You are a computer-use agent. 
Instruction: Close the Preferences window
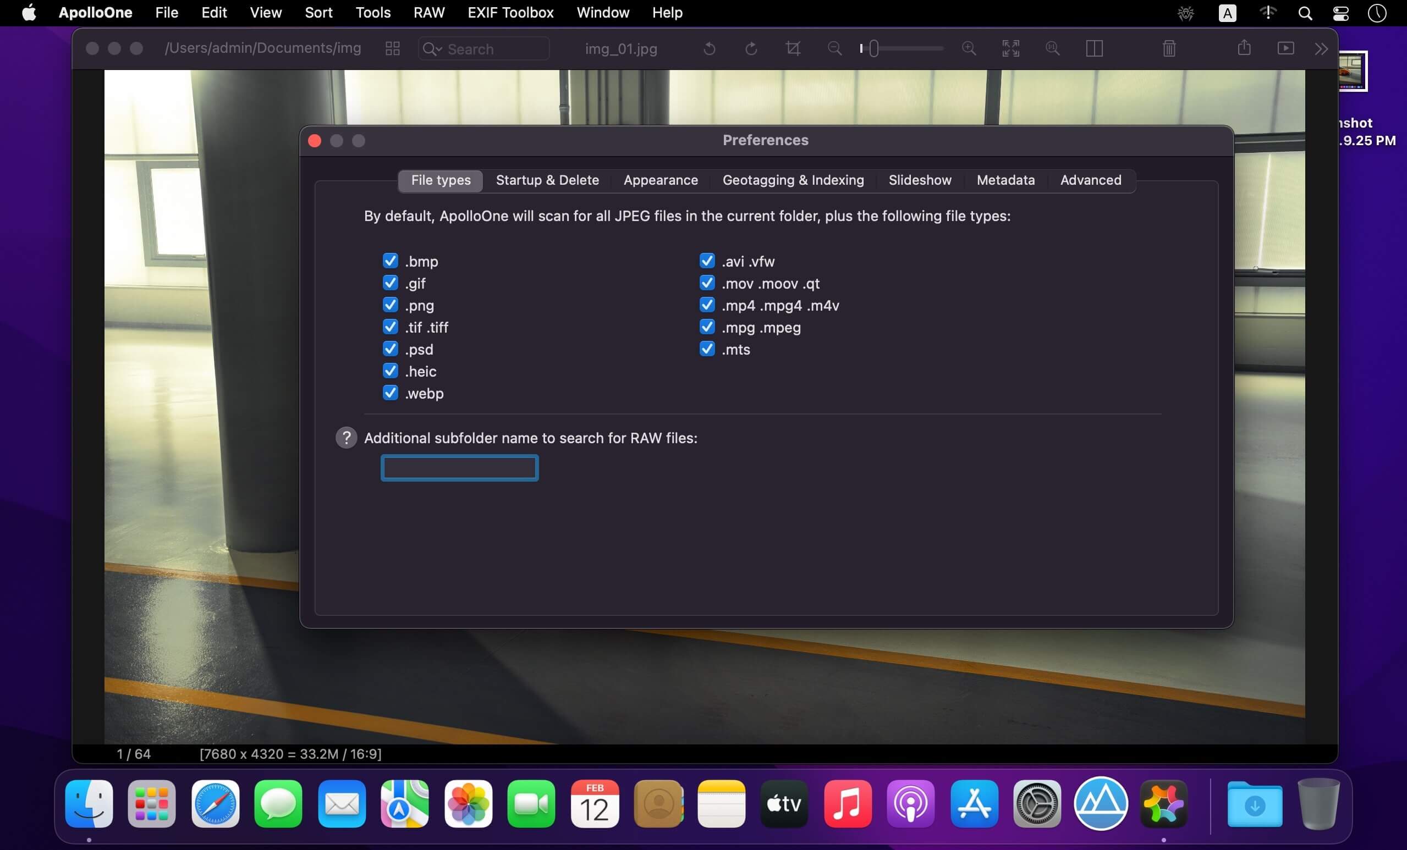coord(315,141)
